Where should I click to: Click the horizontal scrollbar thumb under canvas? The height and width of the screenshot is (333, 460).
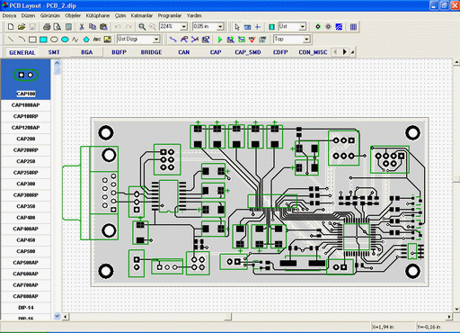pyautogui.click(x=228, y=317)
